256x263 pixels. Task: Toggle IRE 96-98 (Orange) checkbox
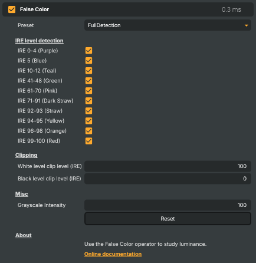(x=88, y=131)
